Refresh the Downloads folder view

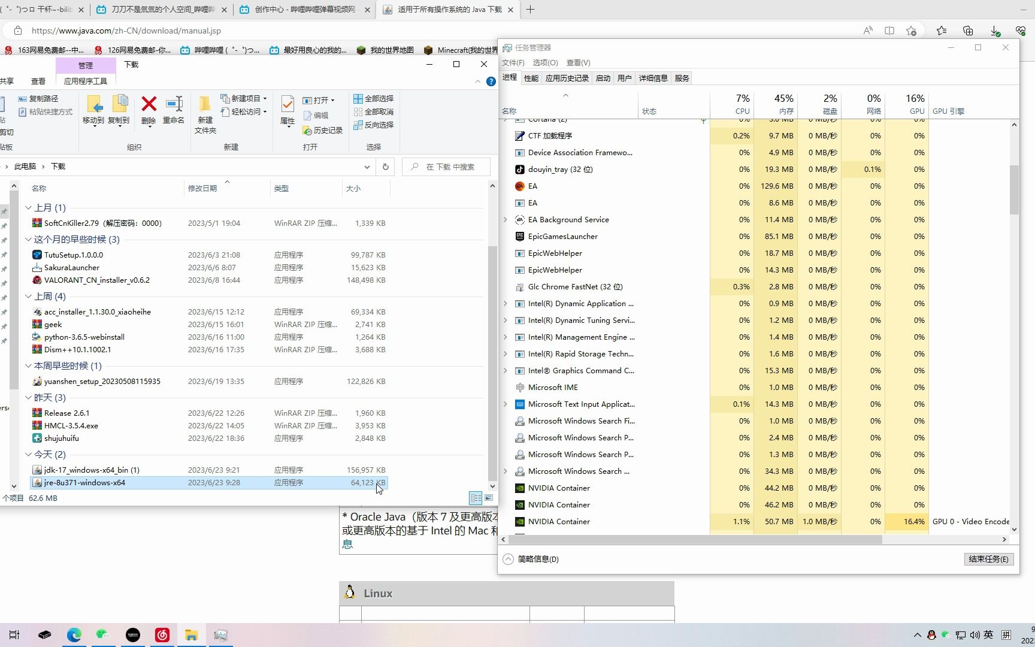pos(386,167)
